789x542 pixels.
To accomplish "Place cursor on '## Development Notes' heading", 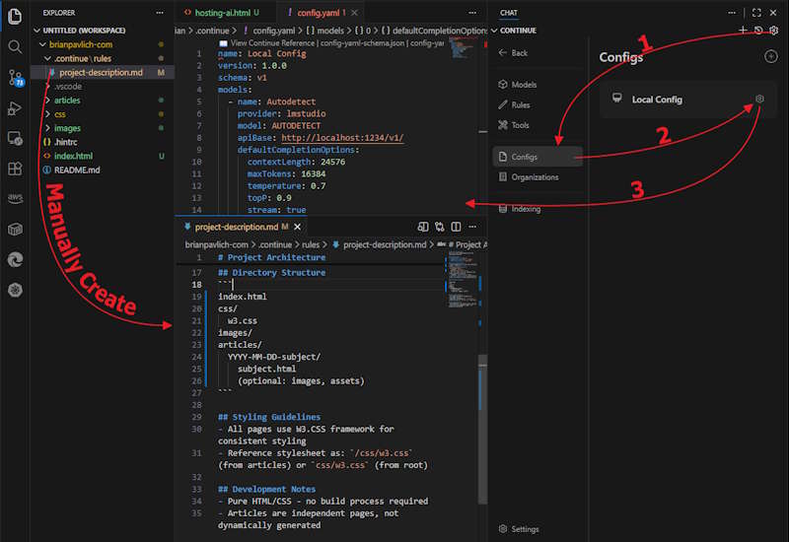I will pyautogui.click(x=266, y=489).
